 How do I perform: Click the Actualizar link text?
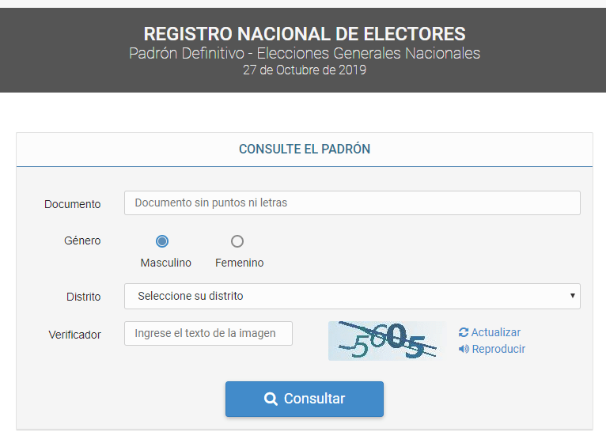496,333
